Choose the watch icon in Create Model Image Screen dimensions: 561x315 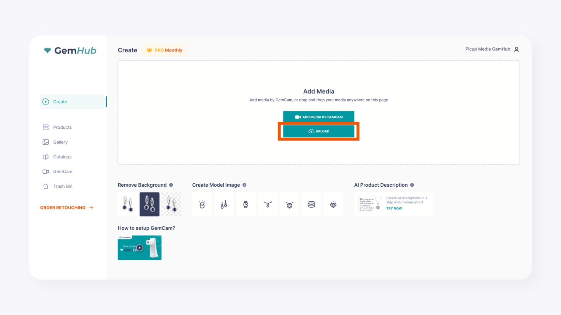point(246,204)
